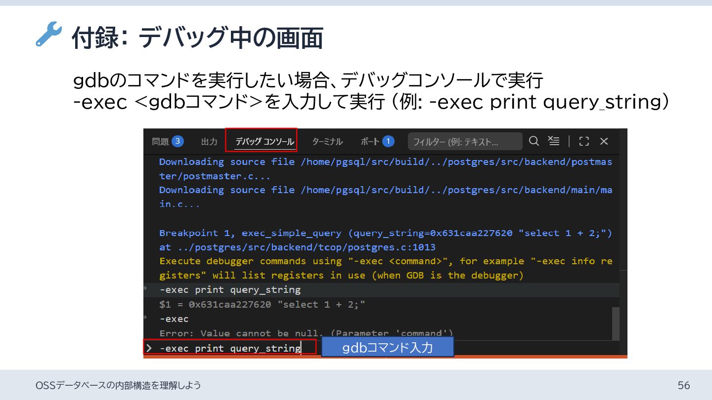
Task: Click the "$1 = 0x631caa227620" output line
Action: 262,304
